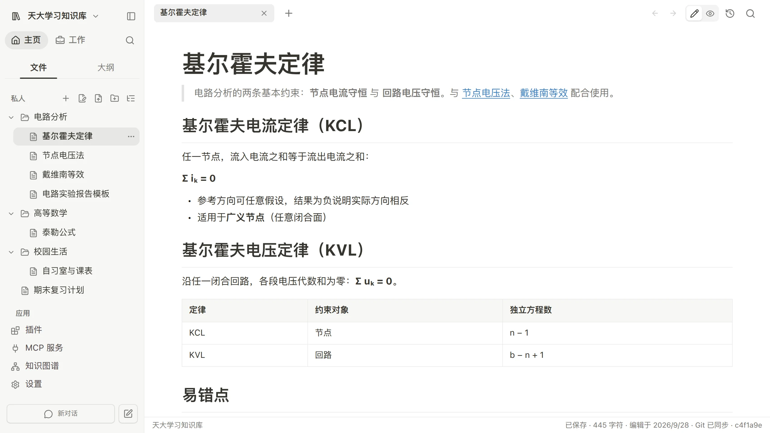Open the 电路实验报告模板 note
Viewport: 770px width, 433px height.
point(76,194)
